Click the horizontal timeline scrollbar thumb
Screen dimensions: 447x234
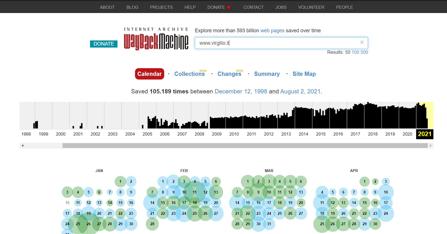pos(245,146)
